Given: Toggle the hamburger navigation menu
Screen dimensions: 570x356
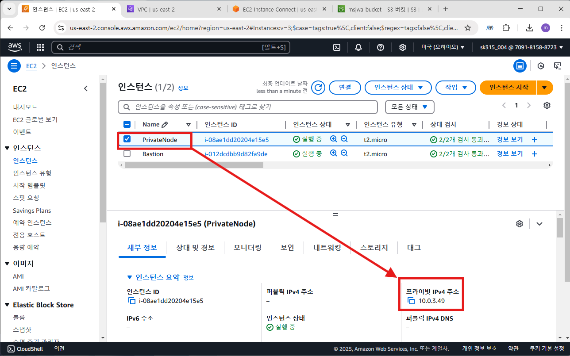Looking at the screenshot, I should point(15,66).
